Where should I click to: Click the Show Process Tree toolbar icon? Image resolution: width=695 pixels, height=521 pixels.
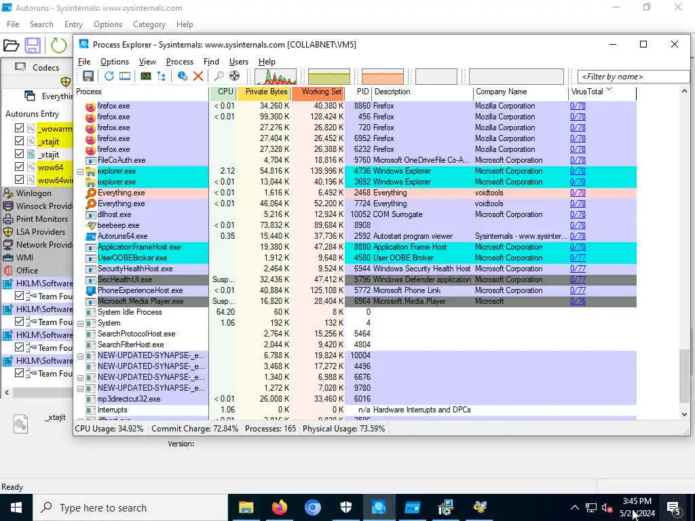click(x=162, y=76)
